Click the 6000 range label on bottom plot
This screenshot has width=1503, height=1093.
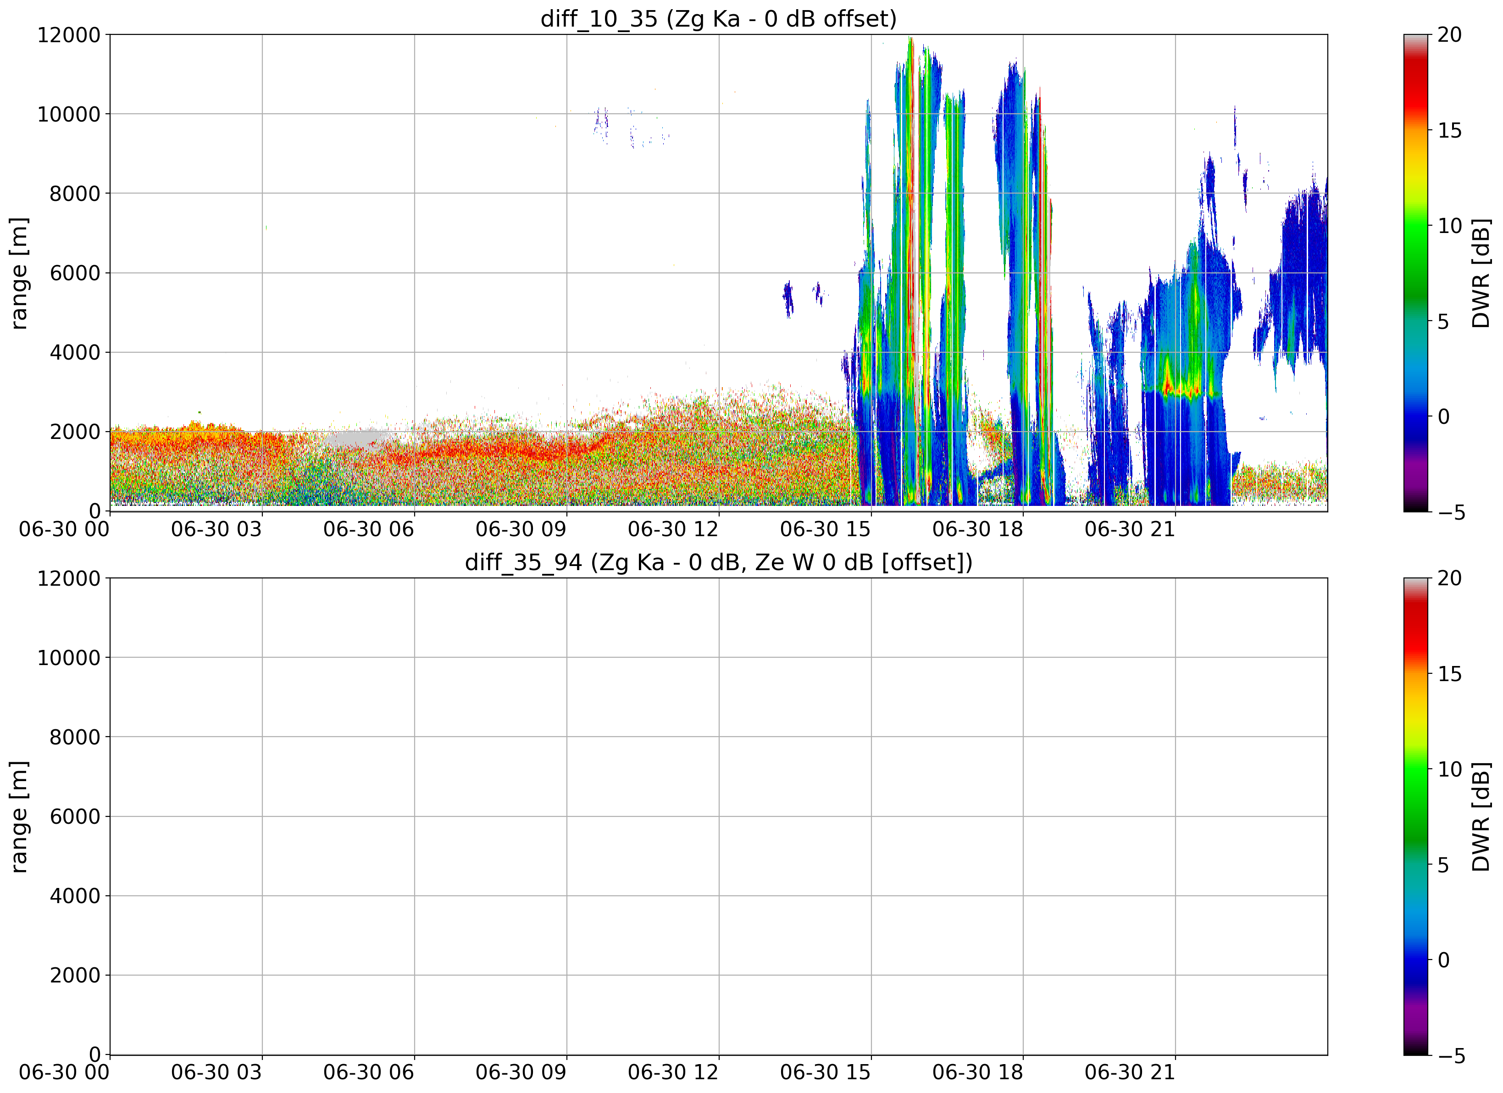[x=75, y=816]
